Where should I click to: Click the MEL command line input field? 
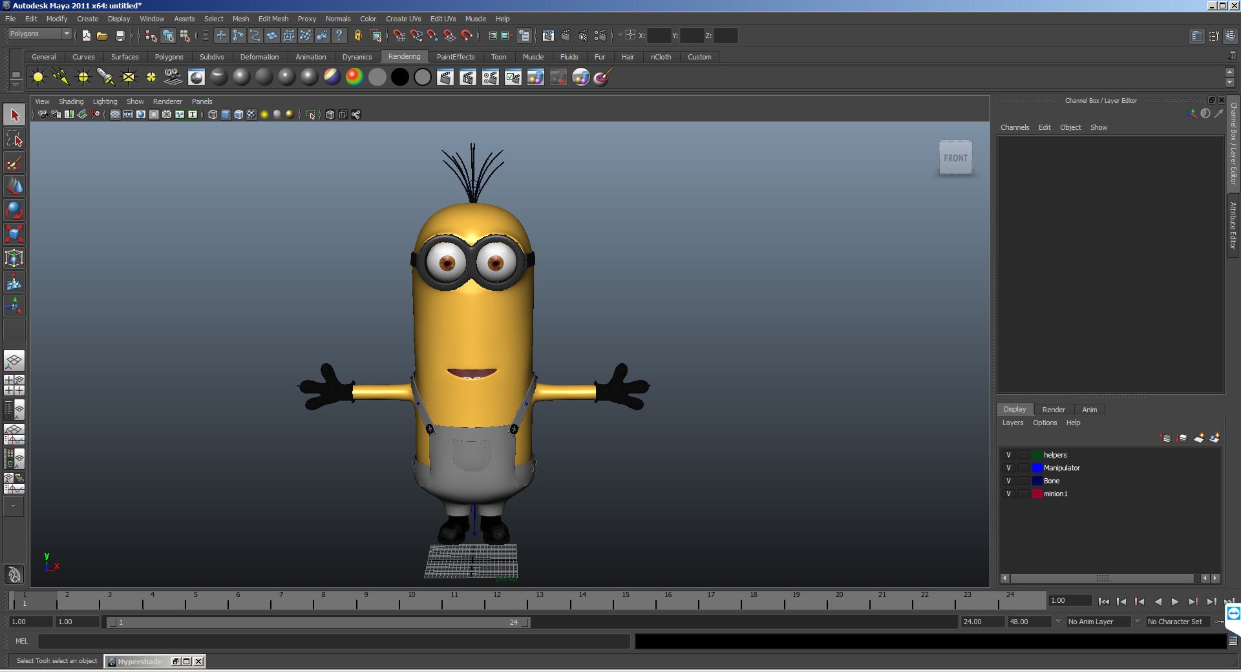tap(334, 641)
